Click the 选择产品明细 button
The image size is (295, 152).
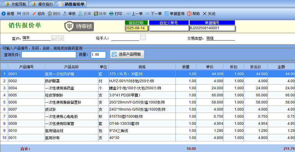127,54
